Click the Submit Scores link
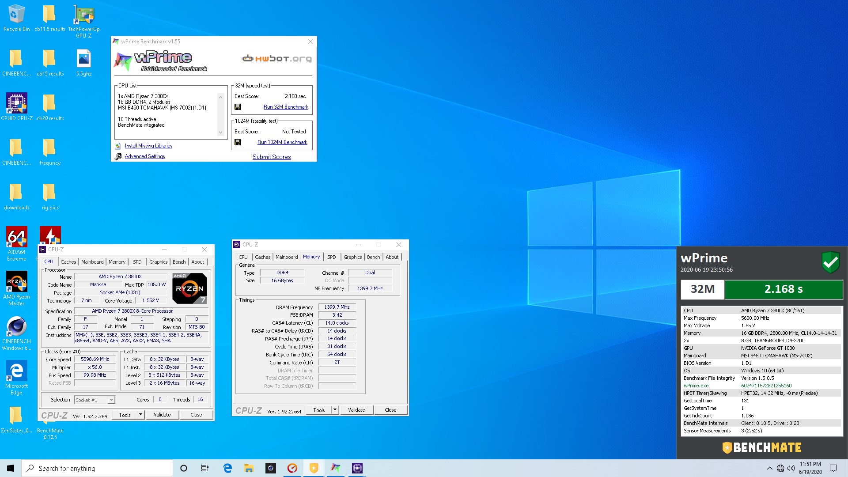The width and height of the screenshot is (848, 477). click(272, 157)
